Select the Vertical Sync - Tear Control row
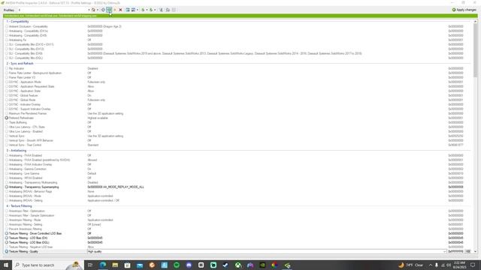This screenshot has width=481, height=270. click(x=238, y=145)
